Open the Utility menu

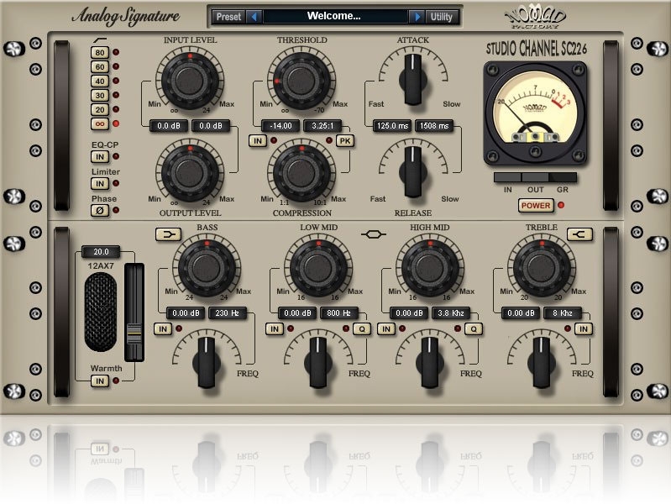pyautogui.click(x=440, y=17)
